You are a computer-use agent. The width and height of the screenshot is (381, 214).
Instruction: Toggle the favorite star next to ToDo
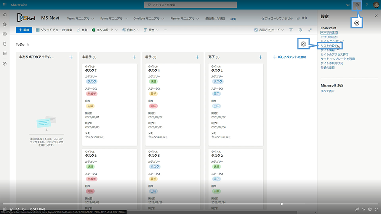[x=28, y=44]
